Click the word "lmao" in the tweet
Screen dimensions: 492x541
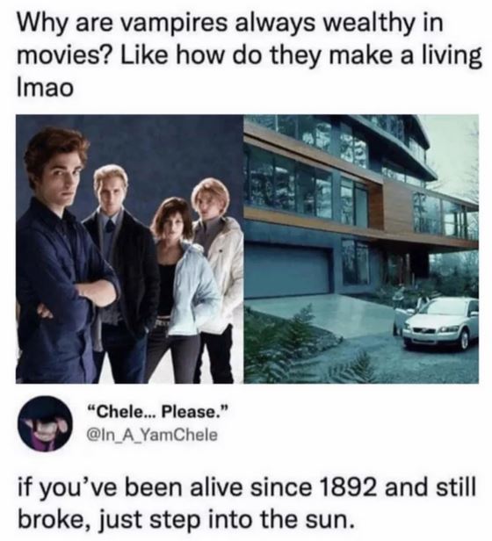45,89
